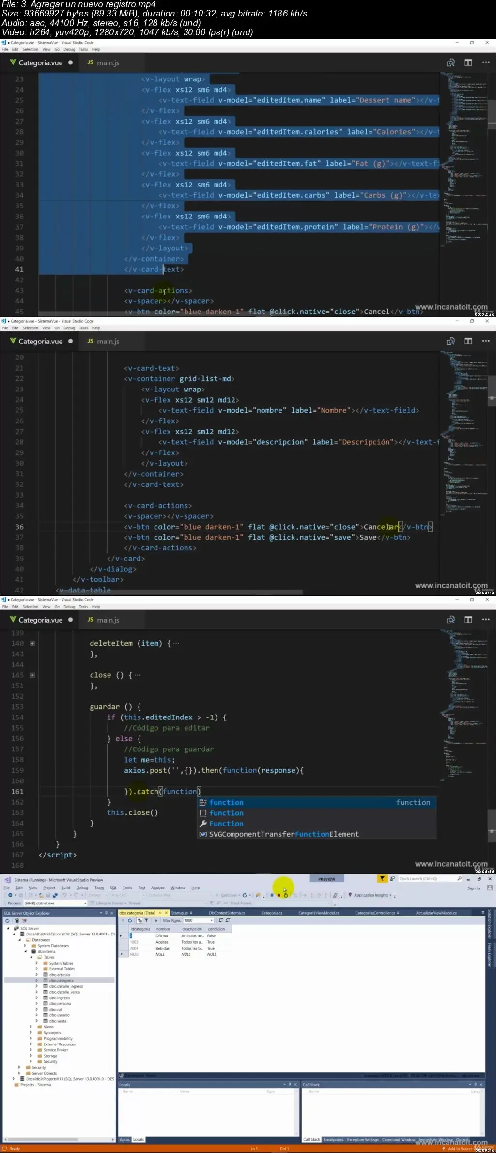Expand the Programmability folder
Image resolution: width=496 pixels, height=1153 pixels.
click(x=31, y=1039)
